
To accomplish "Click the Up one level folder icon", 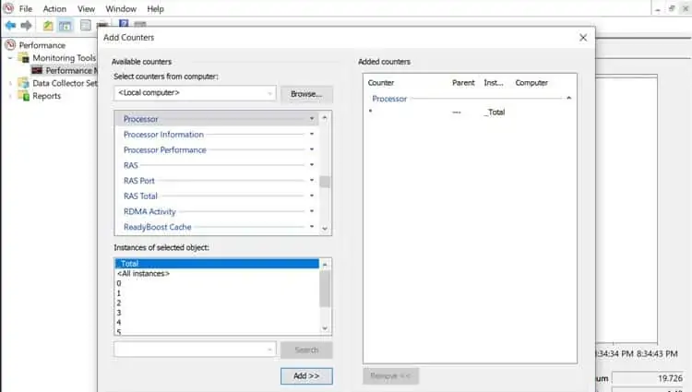I will (x=48, y=26).
